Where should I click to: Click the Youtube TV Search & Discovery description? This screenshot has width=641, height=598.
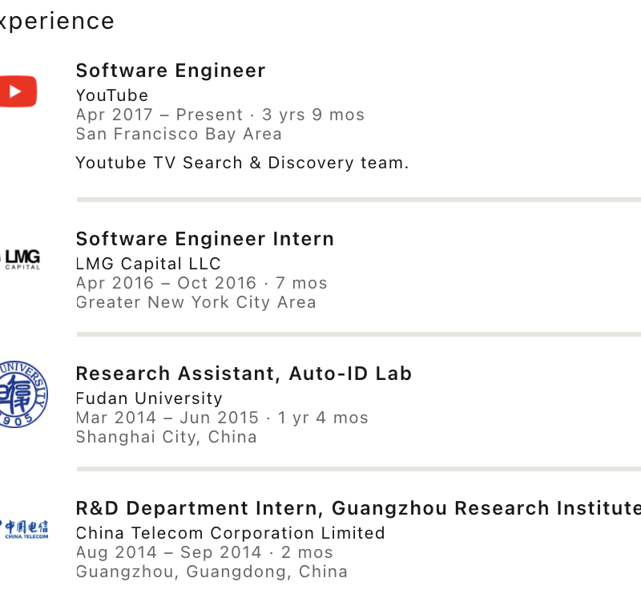coord(242,163)
